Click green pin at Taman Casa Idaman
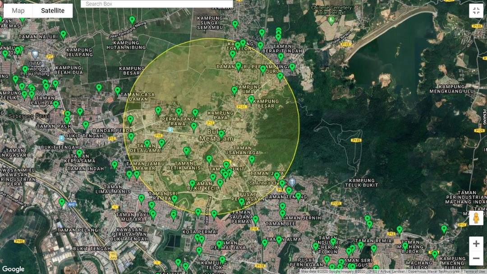The width and height of the screenshot is (487, 274). pyautogui.click(x=118, y=91)
